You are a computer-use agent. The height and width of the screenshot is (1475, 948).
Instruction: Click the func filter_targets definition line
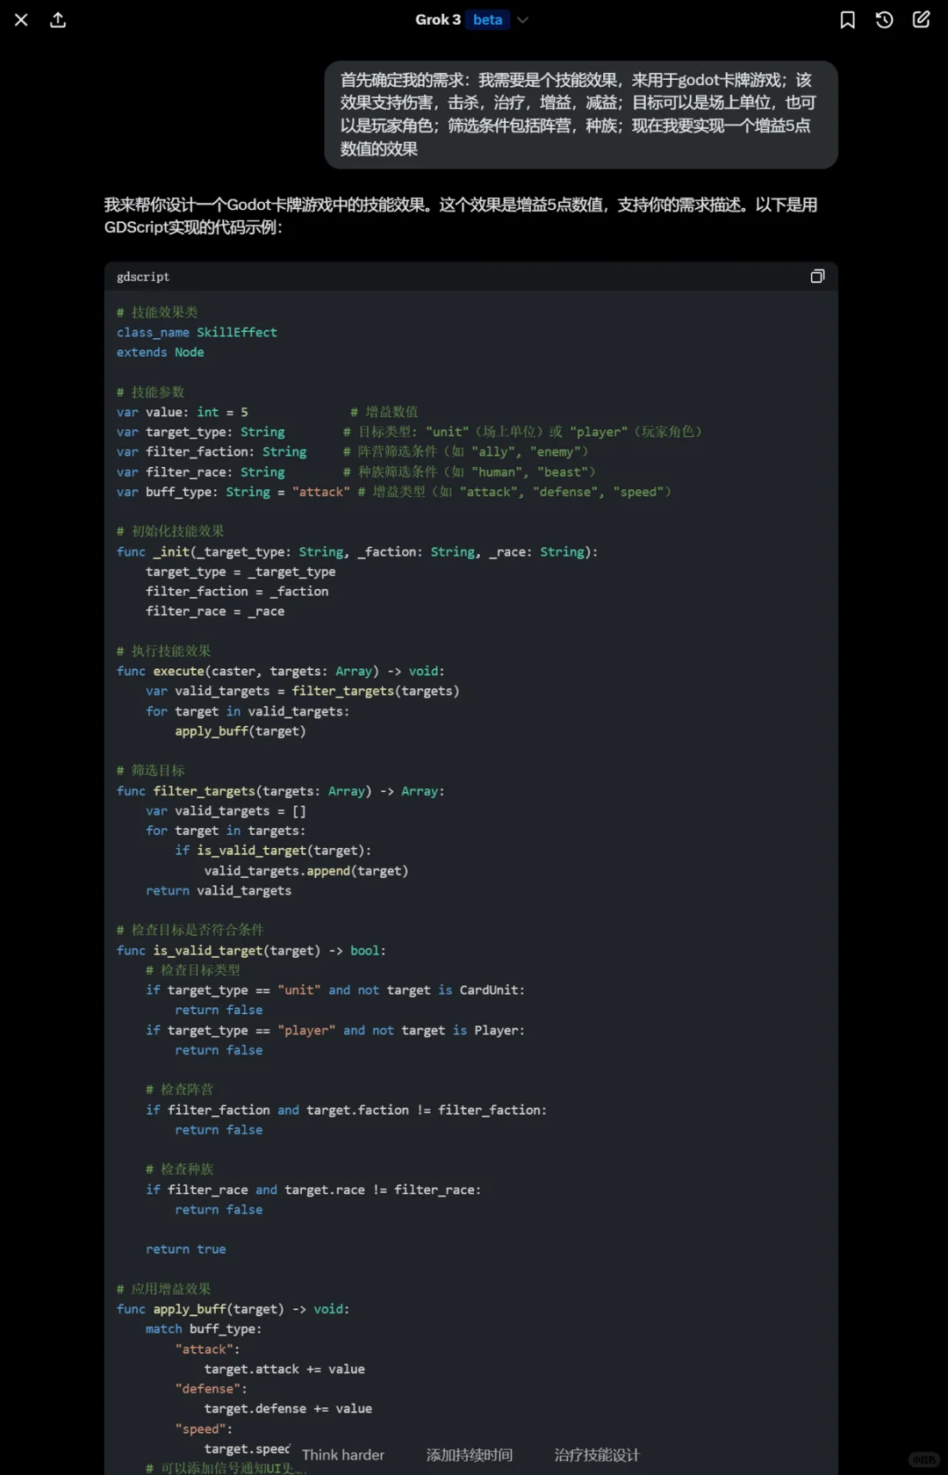pyautogui.click(x=280, y=791)
